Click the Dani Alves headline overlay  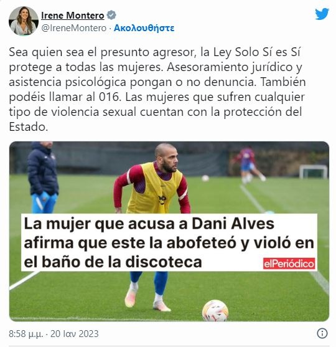click(x=169, y=242)
